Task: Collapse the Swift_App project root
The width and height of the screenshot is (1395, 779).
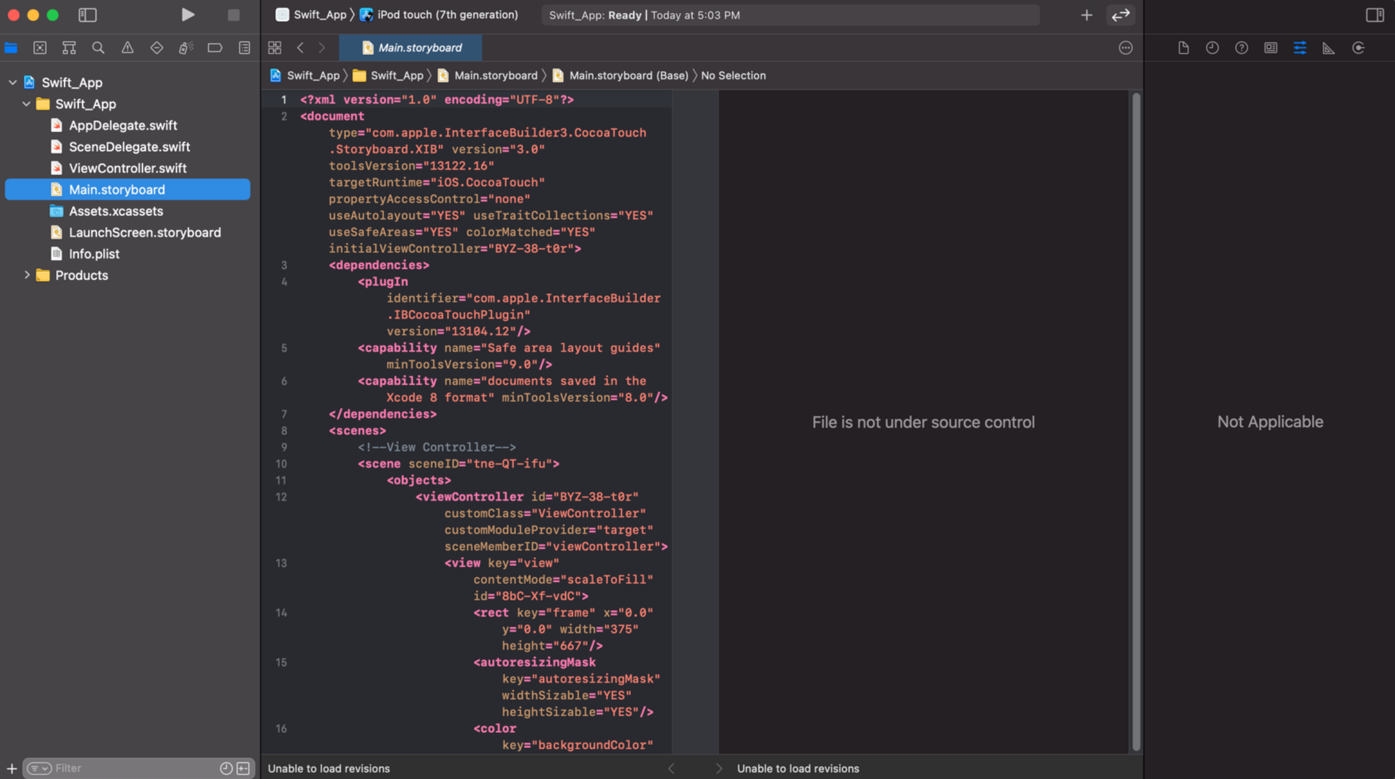Action: (x=13, y=82)
